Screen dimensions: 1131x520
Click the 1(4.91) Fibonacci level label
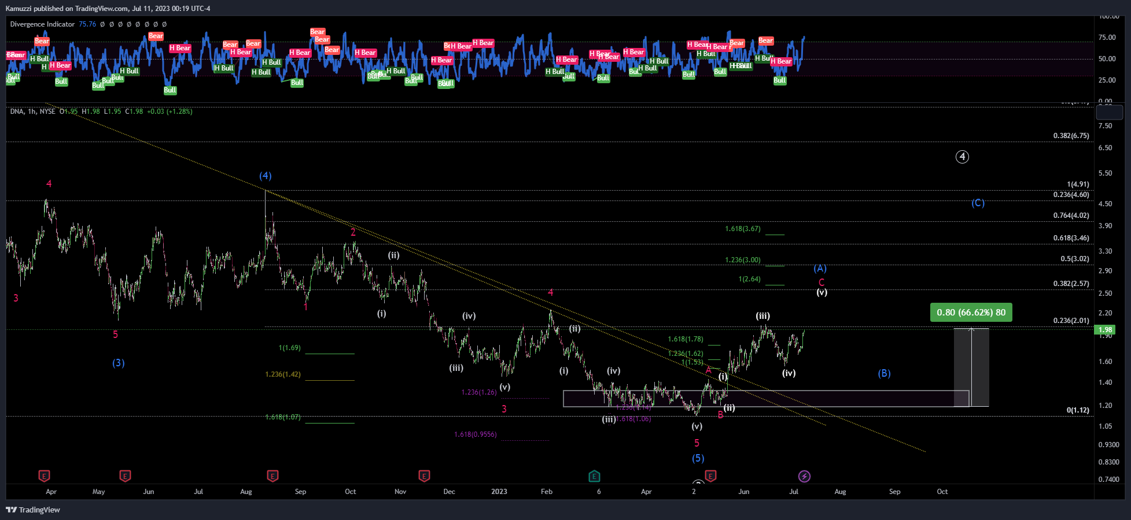(x=1078, y=184)
